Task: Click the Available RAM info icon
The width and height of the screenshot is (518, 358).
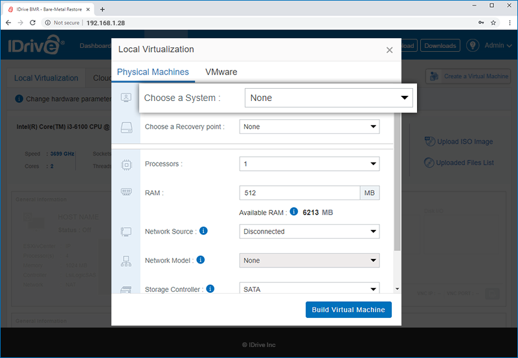Action: [294, 211]
